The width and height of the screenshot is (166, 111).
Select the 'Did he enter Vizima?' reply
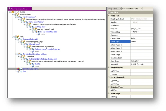(36, 22)
